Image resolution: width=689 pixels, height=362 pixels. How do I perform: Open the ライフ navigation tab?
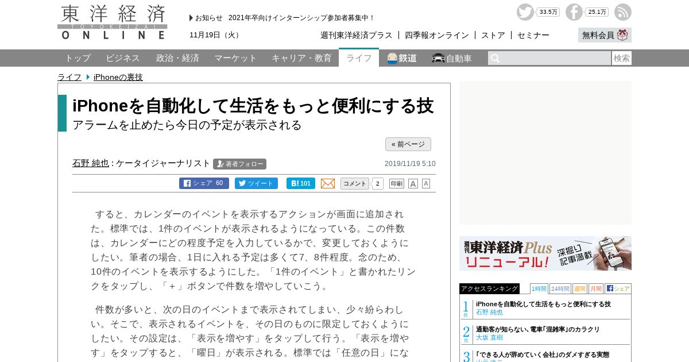tap(359, 58)
